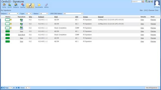161x90 pixels.
Task: Click Sign link for 012-002 AE/CM
Action: tap(21, 31)
